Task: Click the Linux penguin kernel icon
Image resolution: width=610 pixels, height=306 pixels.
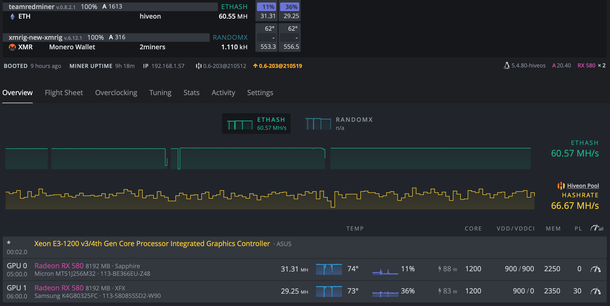Action: [x=507, y=65]
